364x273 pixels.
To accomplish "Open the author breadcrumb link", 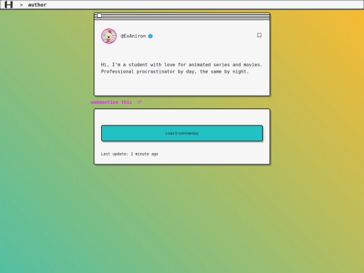I will point(37,5).
